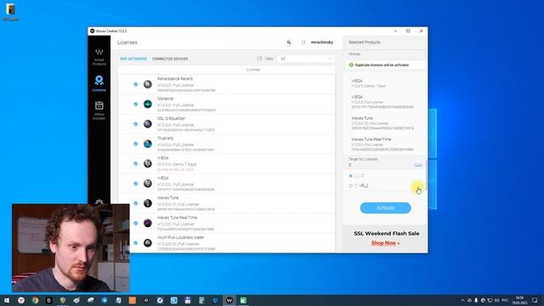The width and height of the screenshot is (544, 306).
Task: Click the WLM Plus Loudness Meter name
Action: coord(181,237)
